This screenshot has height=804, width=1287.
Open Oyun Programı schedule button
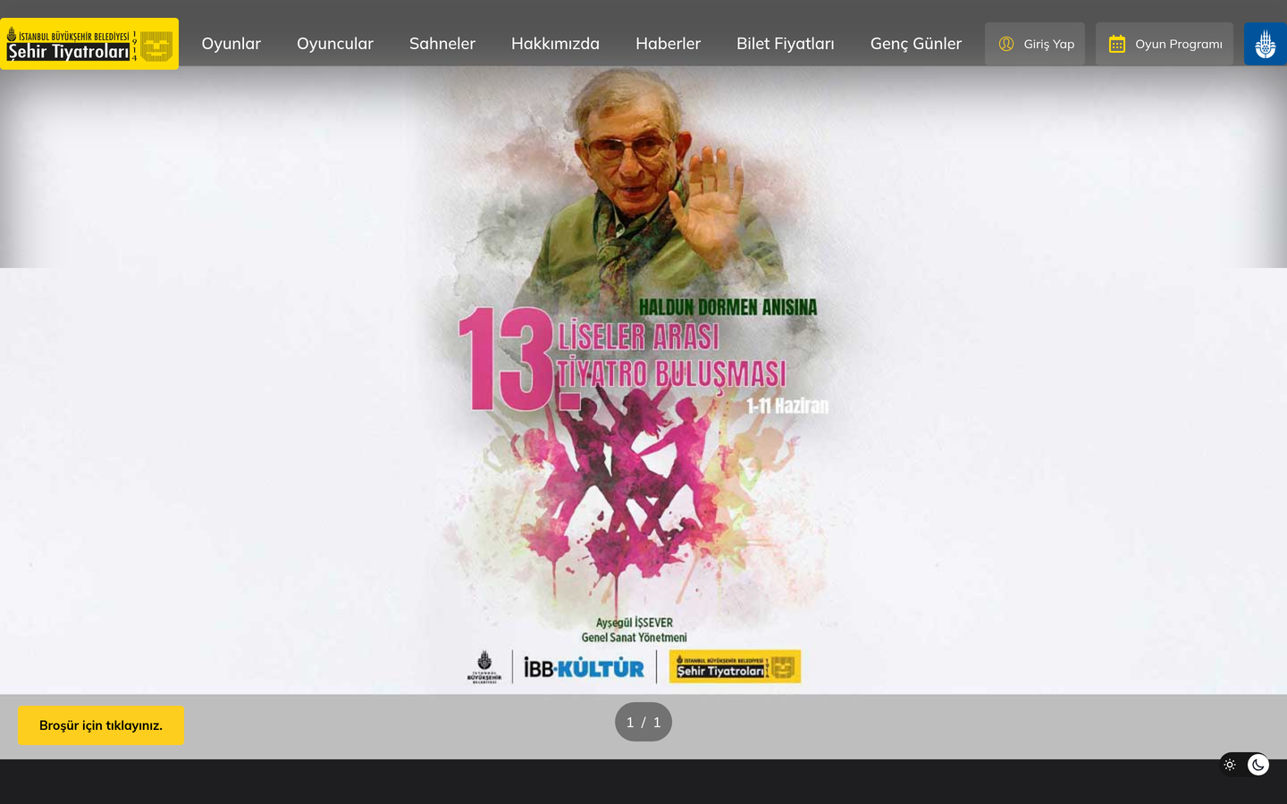pyautogui.click(x=1165, y=44)
